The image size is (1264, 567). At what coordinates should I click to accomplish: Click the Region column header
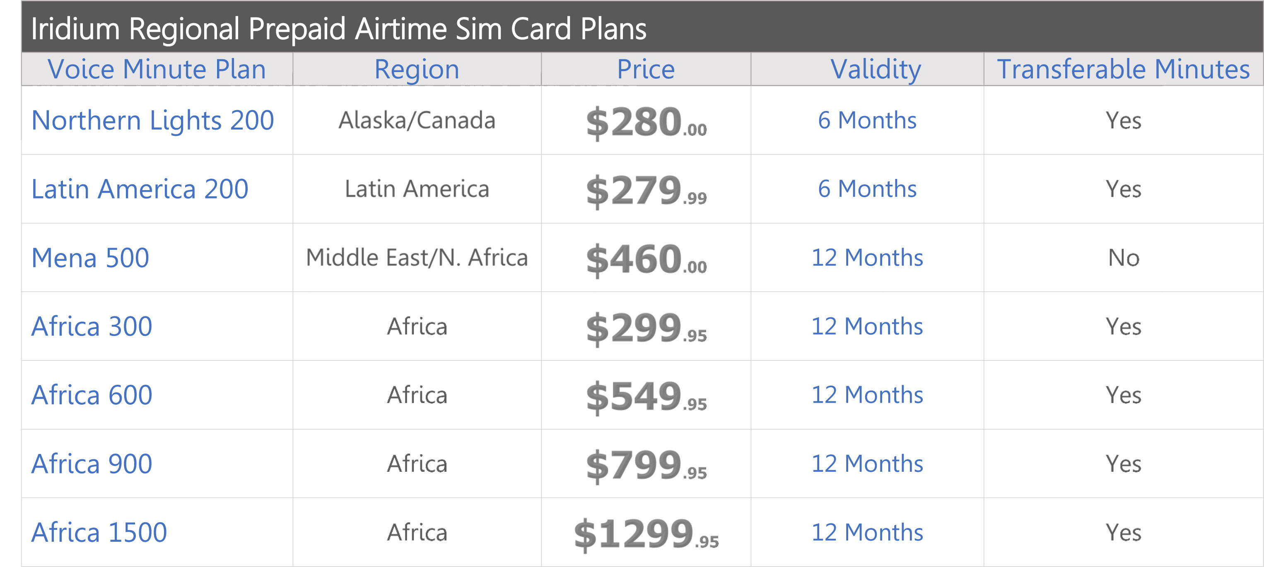(x=417, y=69)
